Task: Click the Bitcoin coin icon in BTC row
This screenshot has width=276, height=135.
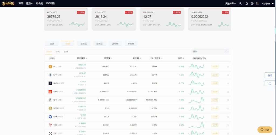Action: [x=50, y=67]
